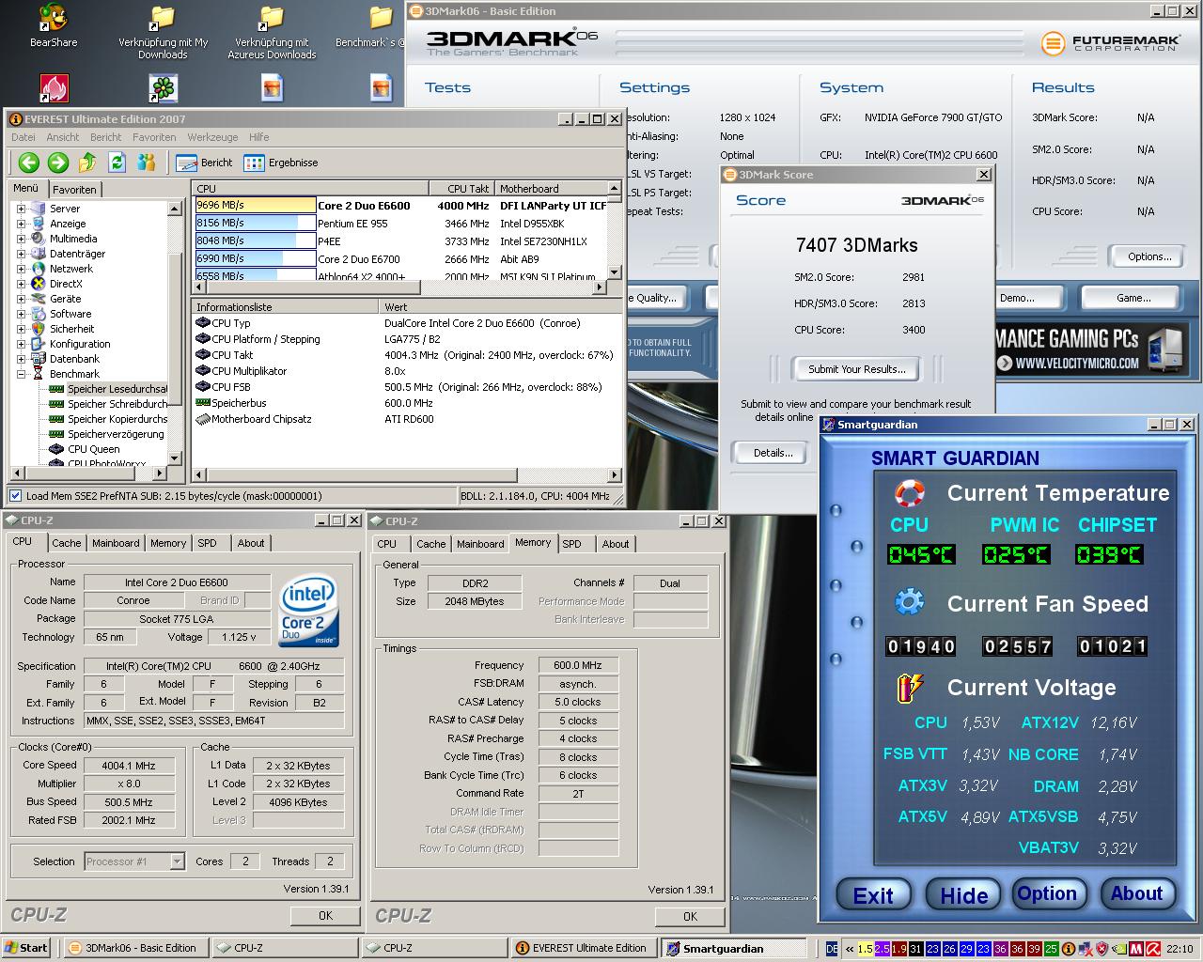Click the Option button in Smartguardian
This screenshot has width=1203, height=962.
[1047, 893]
